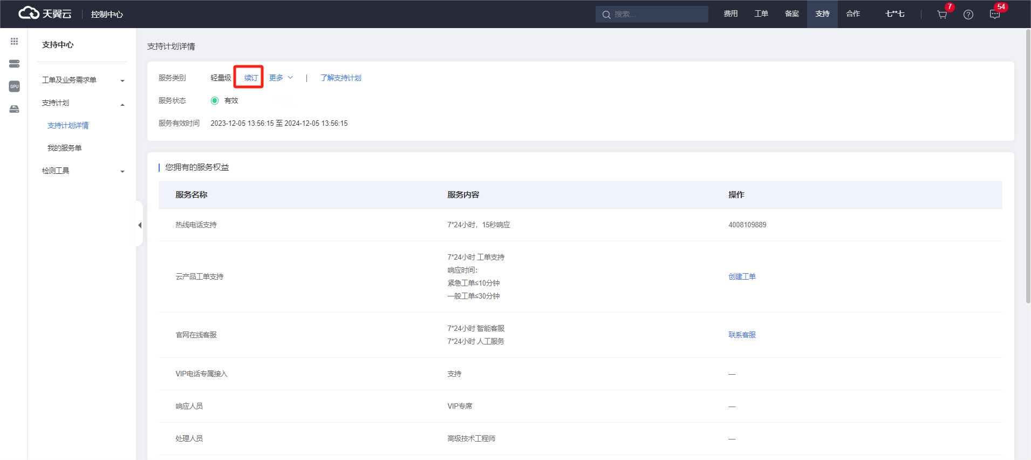
Task: Click the cloud disk icon in left rail
Action: [x=14, y=109]
